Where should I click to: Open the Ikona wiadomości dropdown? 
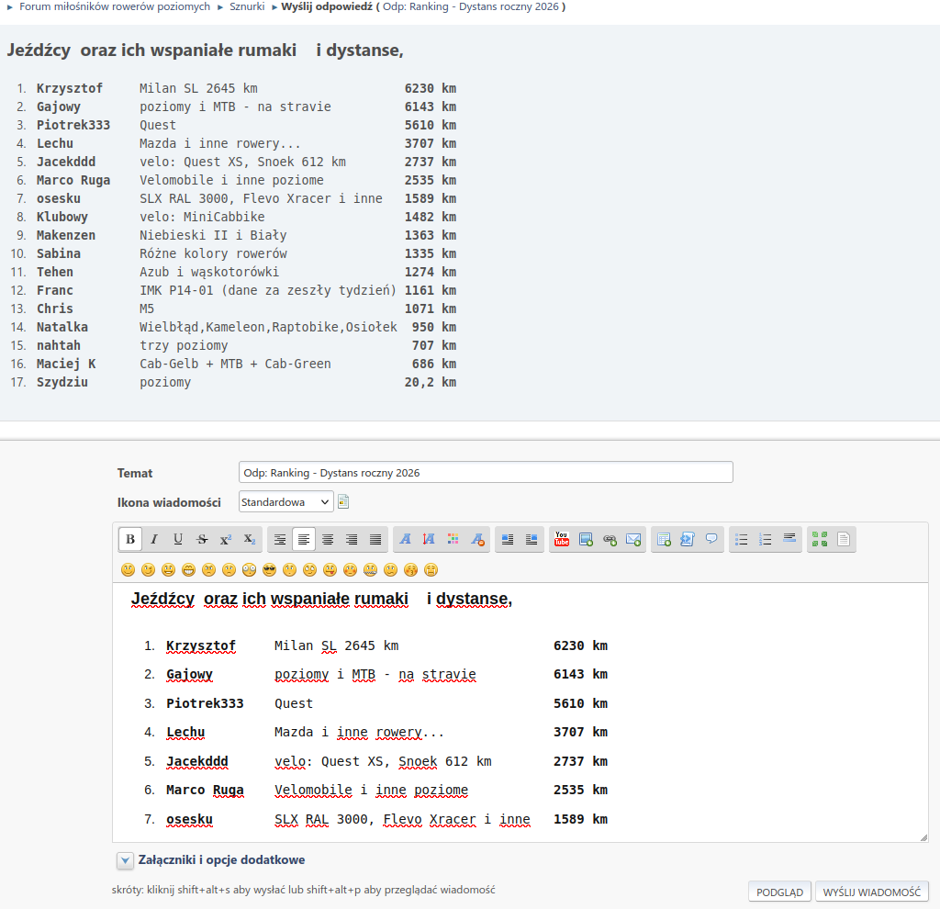(x=286, y=502)
